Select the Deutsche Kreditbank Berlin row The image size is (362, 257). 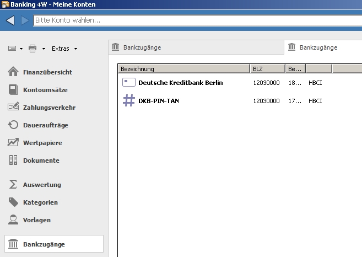tap(240, 83)
